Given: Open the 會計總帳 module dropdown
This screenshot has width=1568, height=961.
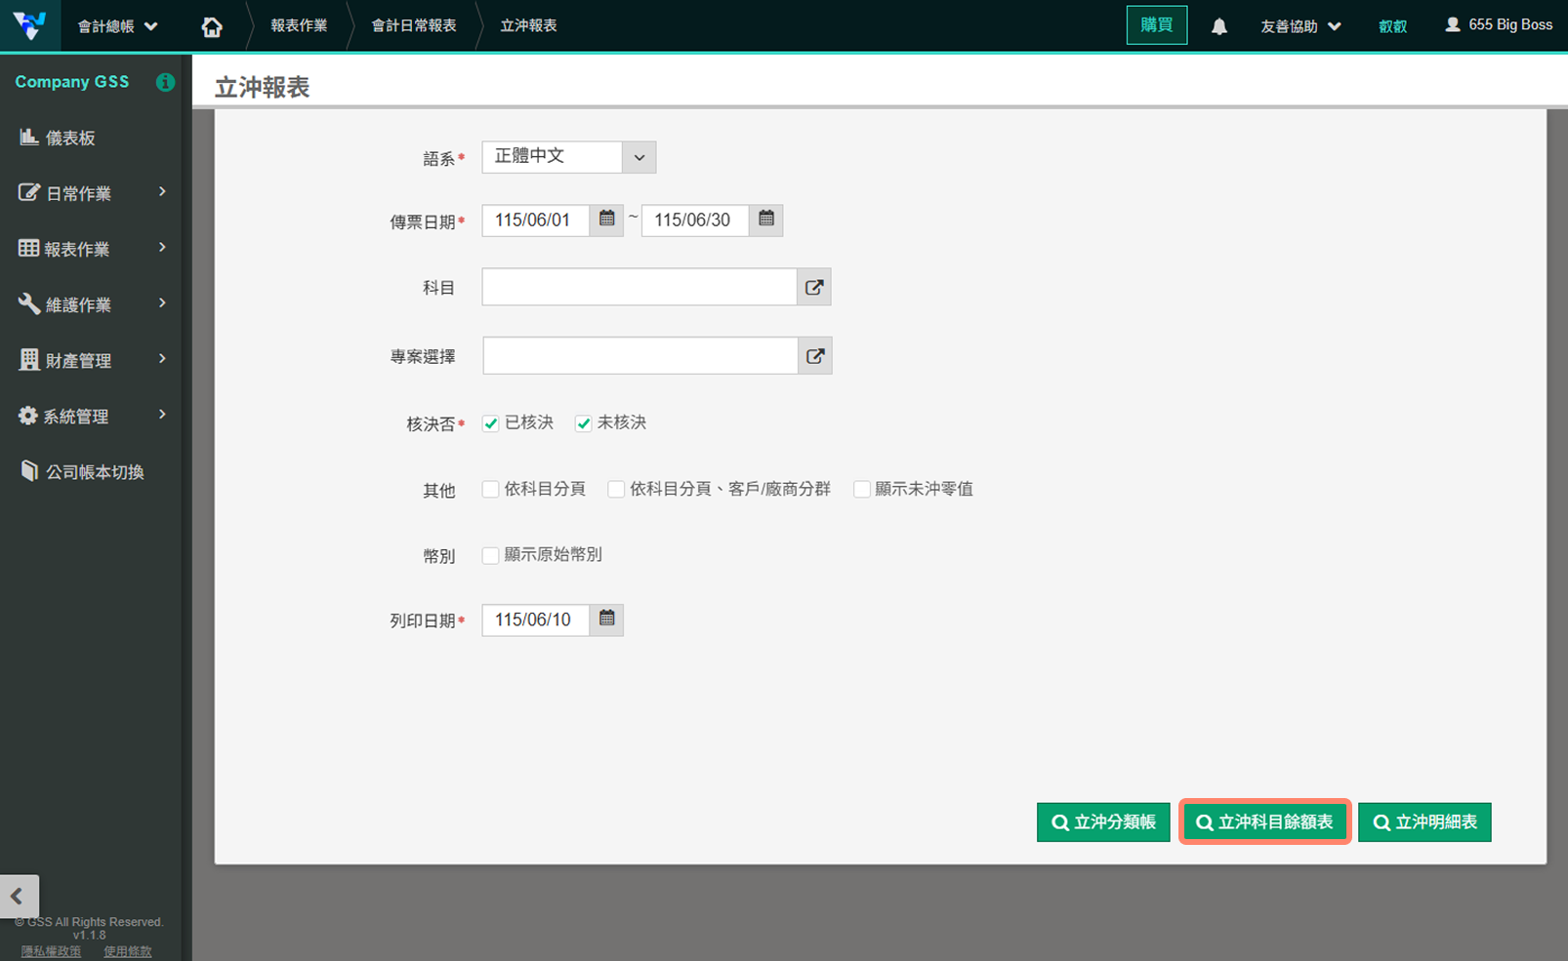Looking at the screenshot, I should 118,26.
